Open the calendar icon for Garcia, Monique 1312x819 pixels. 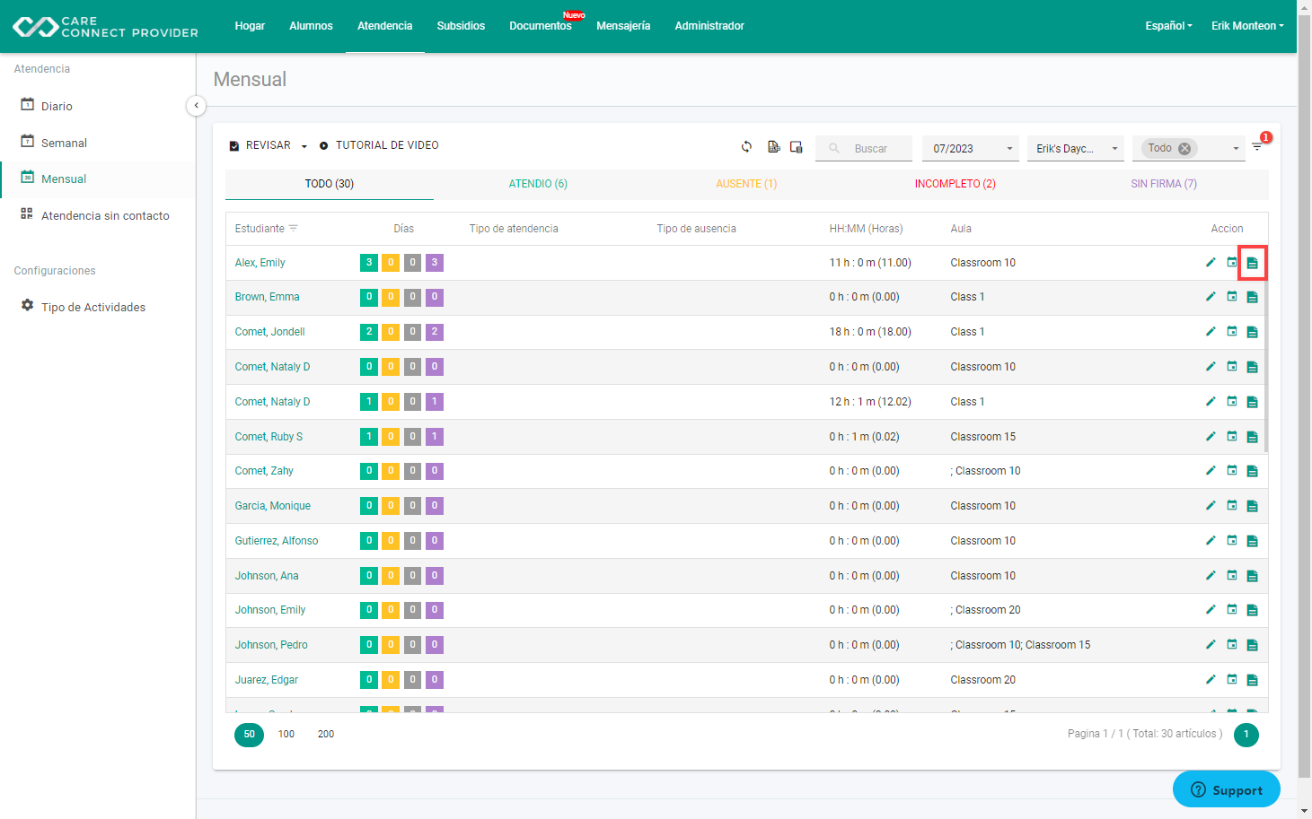point(1232,505)
